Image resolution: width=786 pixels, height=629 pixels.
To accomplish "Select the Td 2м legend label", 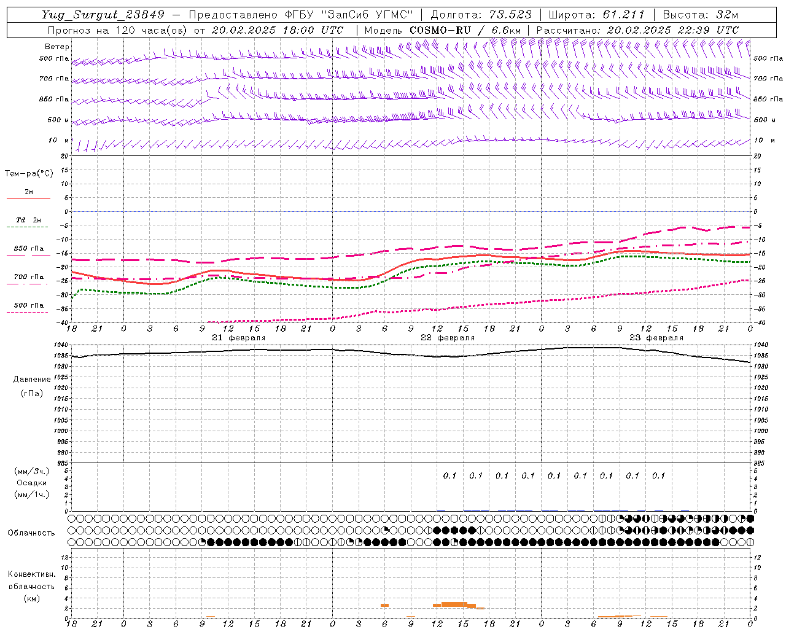I will pos(29,220).
